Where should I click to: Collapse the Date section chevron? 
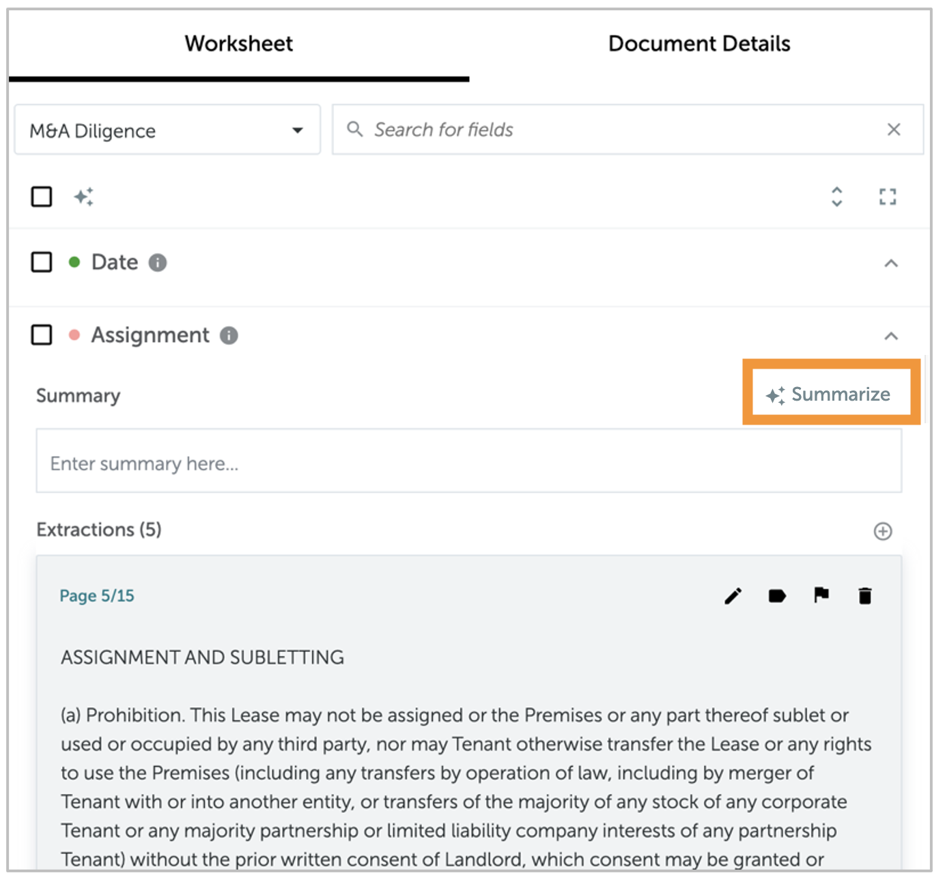click(891, 263)
